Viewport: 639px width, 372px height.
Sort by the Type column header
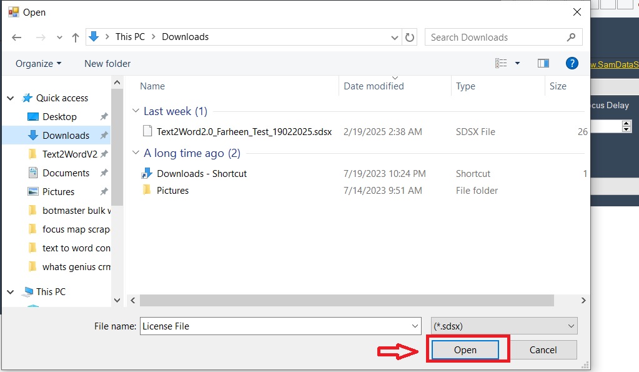tap(465, 86)
